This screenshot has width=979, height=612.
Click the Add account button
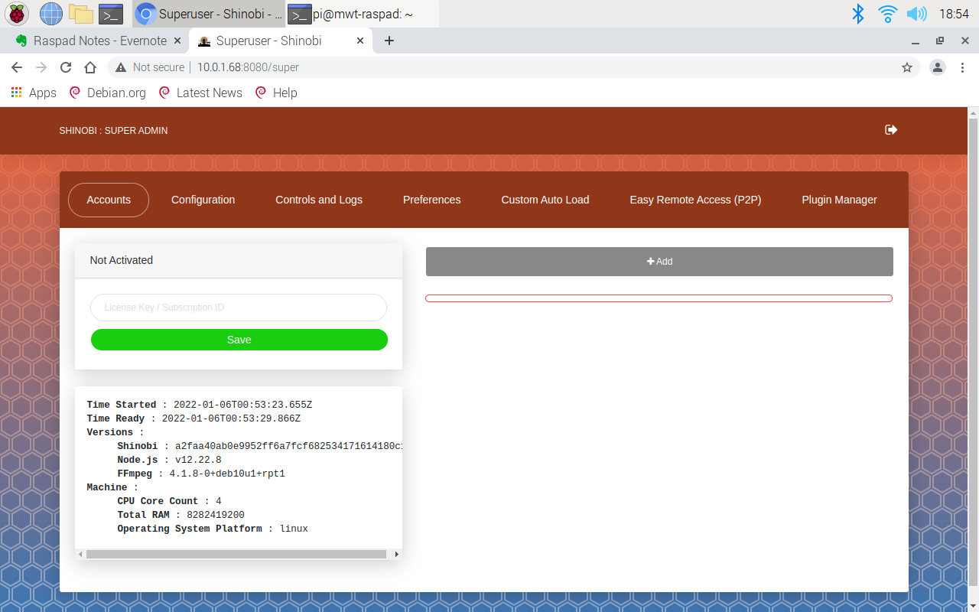pos(659,262)
